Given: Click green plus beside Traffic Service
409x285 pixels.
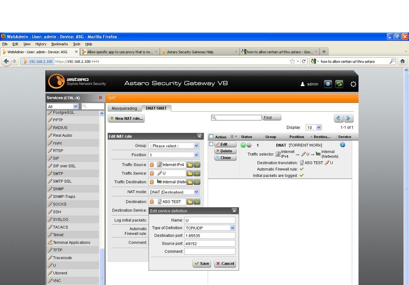Looking at the screenshot, I should click(x=197, y=173).
